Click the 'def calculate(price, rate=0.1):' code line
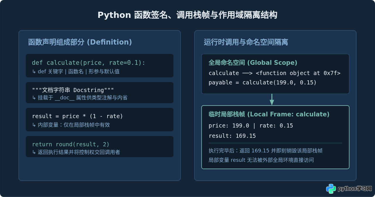The height and width of the screenshot is (197, 375). point(88,63)
